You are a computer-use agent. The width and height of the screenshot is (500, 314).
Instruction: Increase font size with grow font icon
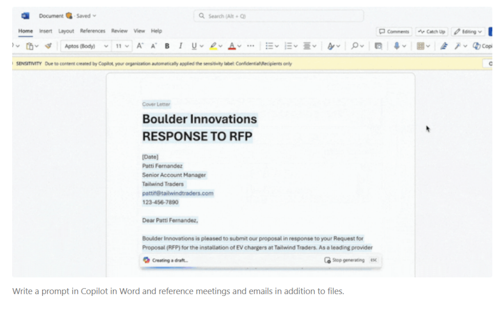[x=140, y=46]
